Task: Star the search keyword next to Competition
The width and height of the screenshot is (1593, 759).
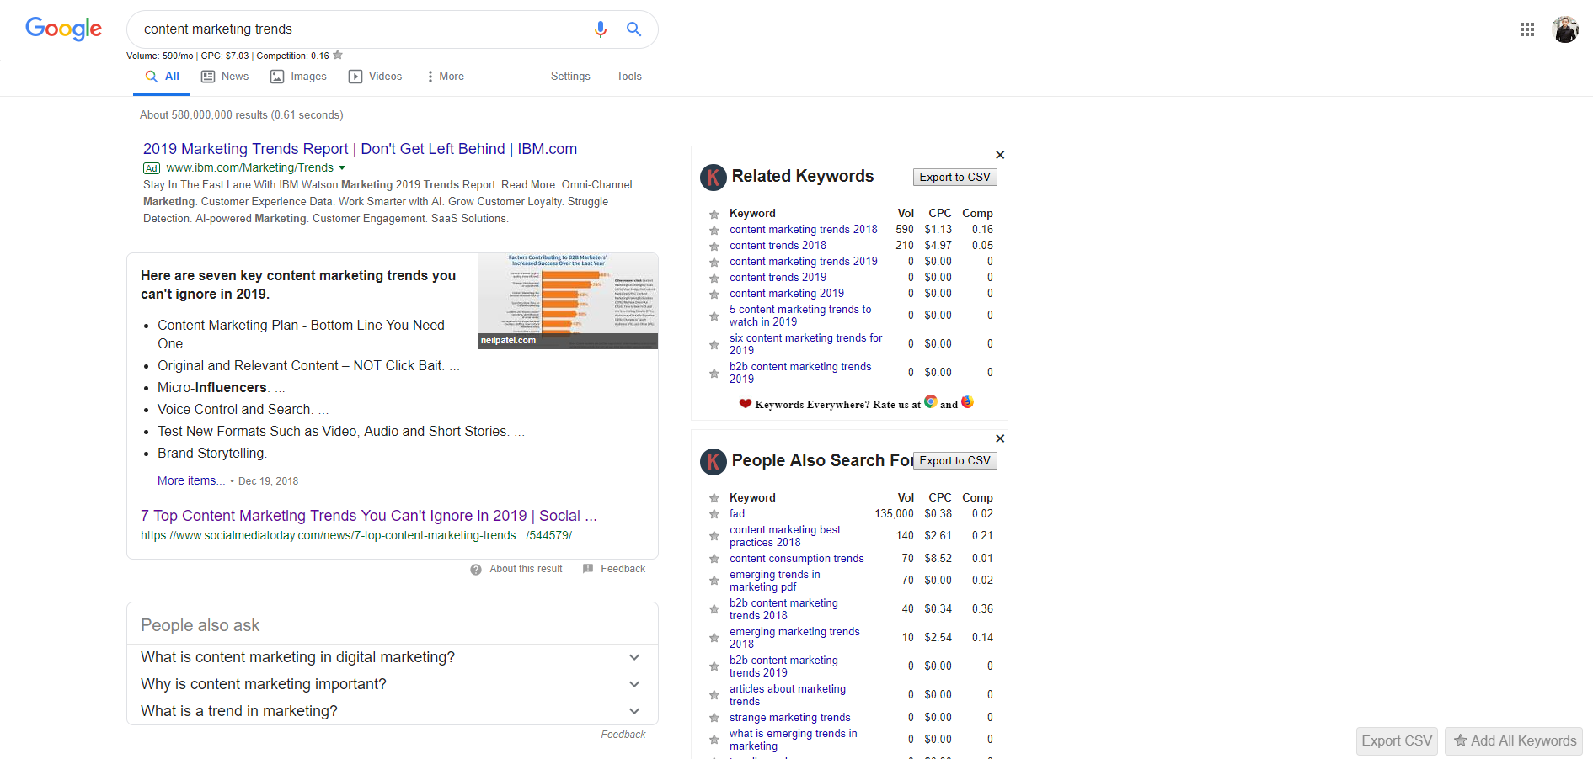Action: (338, 55)
